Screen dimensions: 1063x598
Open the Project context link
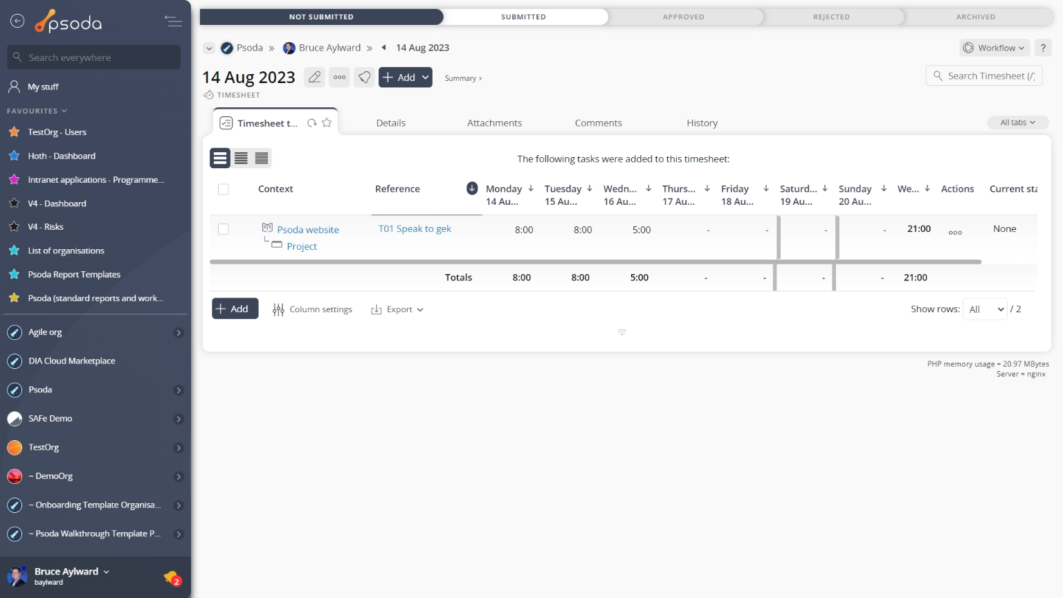pyautogui.click(x=302, y=246)
